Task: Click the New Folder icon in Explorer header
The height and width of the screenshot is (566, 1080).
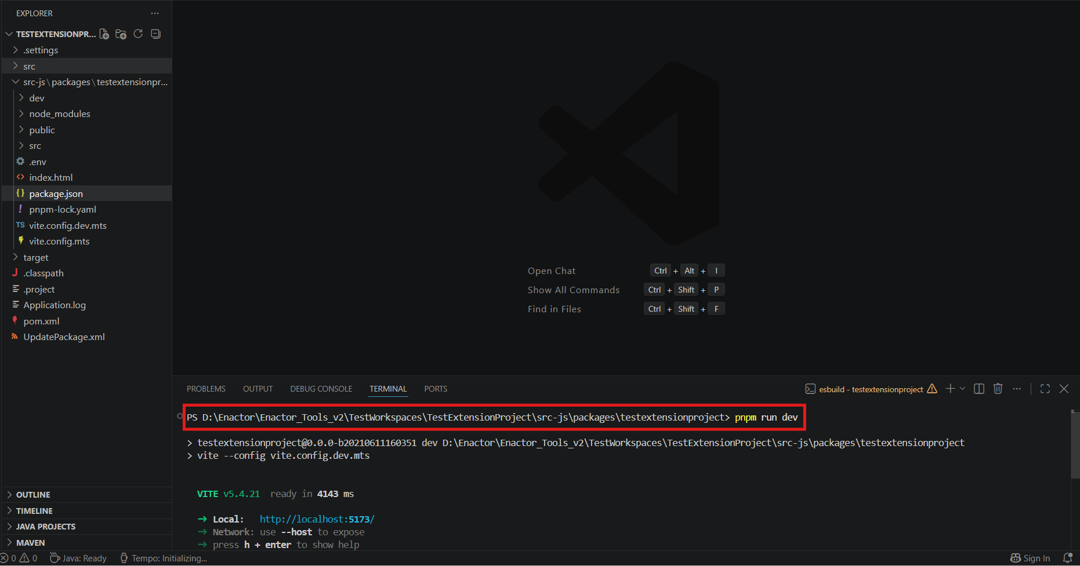Action: (x=121, y=34)
